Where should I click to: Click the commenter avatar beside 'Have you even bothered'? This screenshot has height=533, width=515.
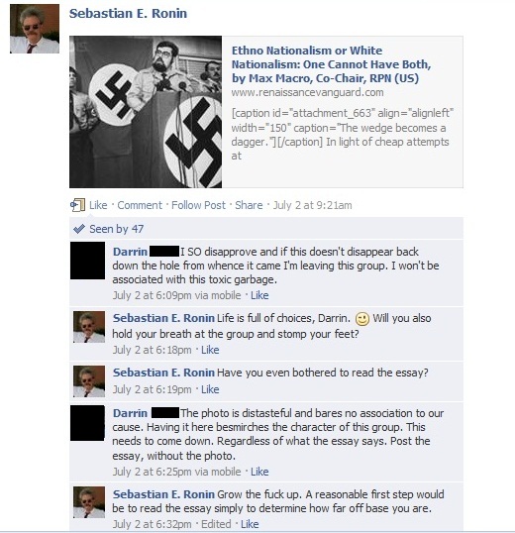tap(89, 381)
